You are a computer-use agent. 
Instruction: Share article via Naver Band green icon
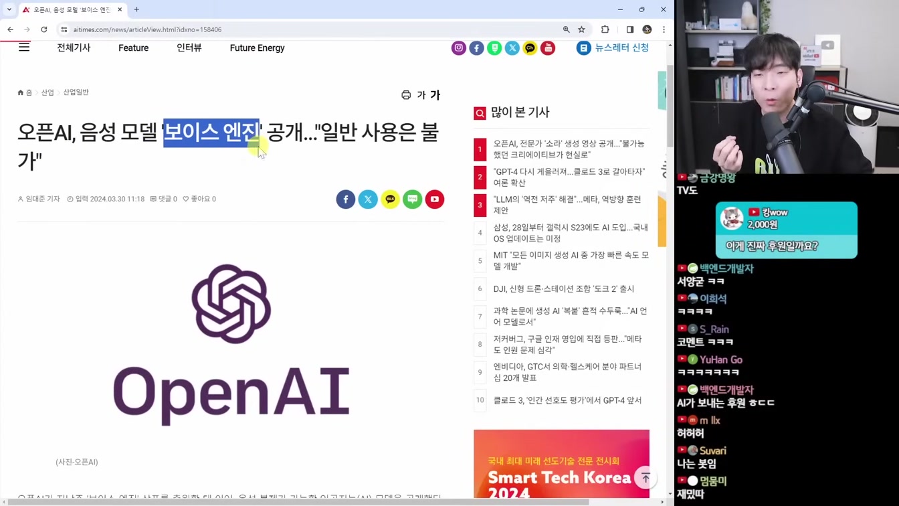(413, 199)
